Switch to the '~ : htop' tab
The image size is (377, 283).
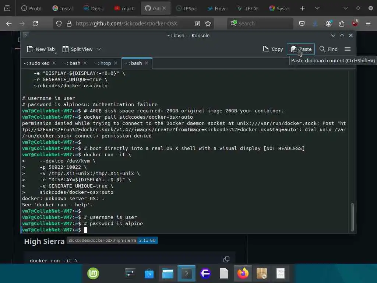pyautogui.click(x=102, y=63)
